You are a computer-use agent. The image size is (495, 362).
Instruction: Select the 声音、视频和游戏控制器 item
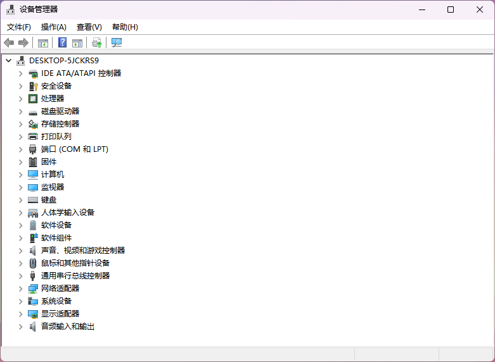pos(83,251)
